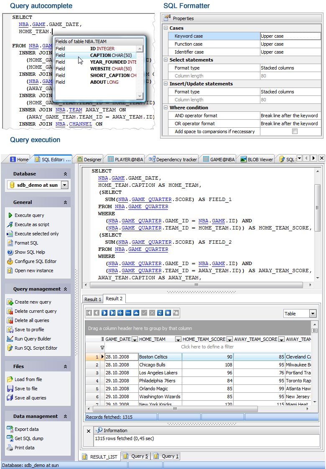
Task: Collapse the General sidebar section
Action: click(x=65, y=203)
